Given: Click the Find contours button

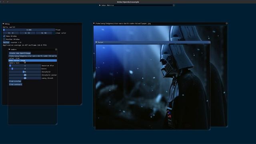Looking at the screenshot, I should [16, 84].
